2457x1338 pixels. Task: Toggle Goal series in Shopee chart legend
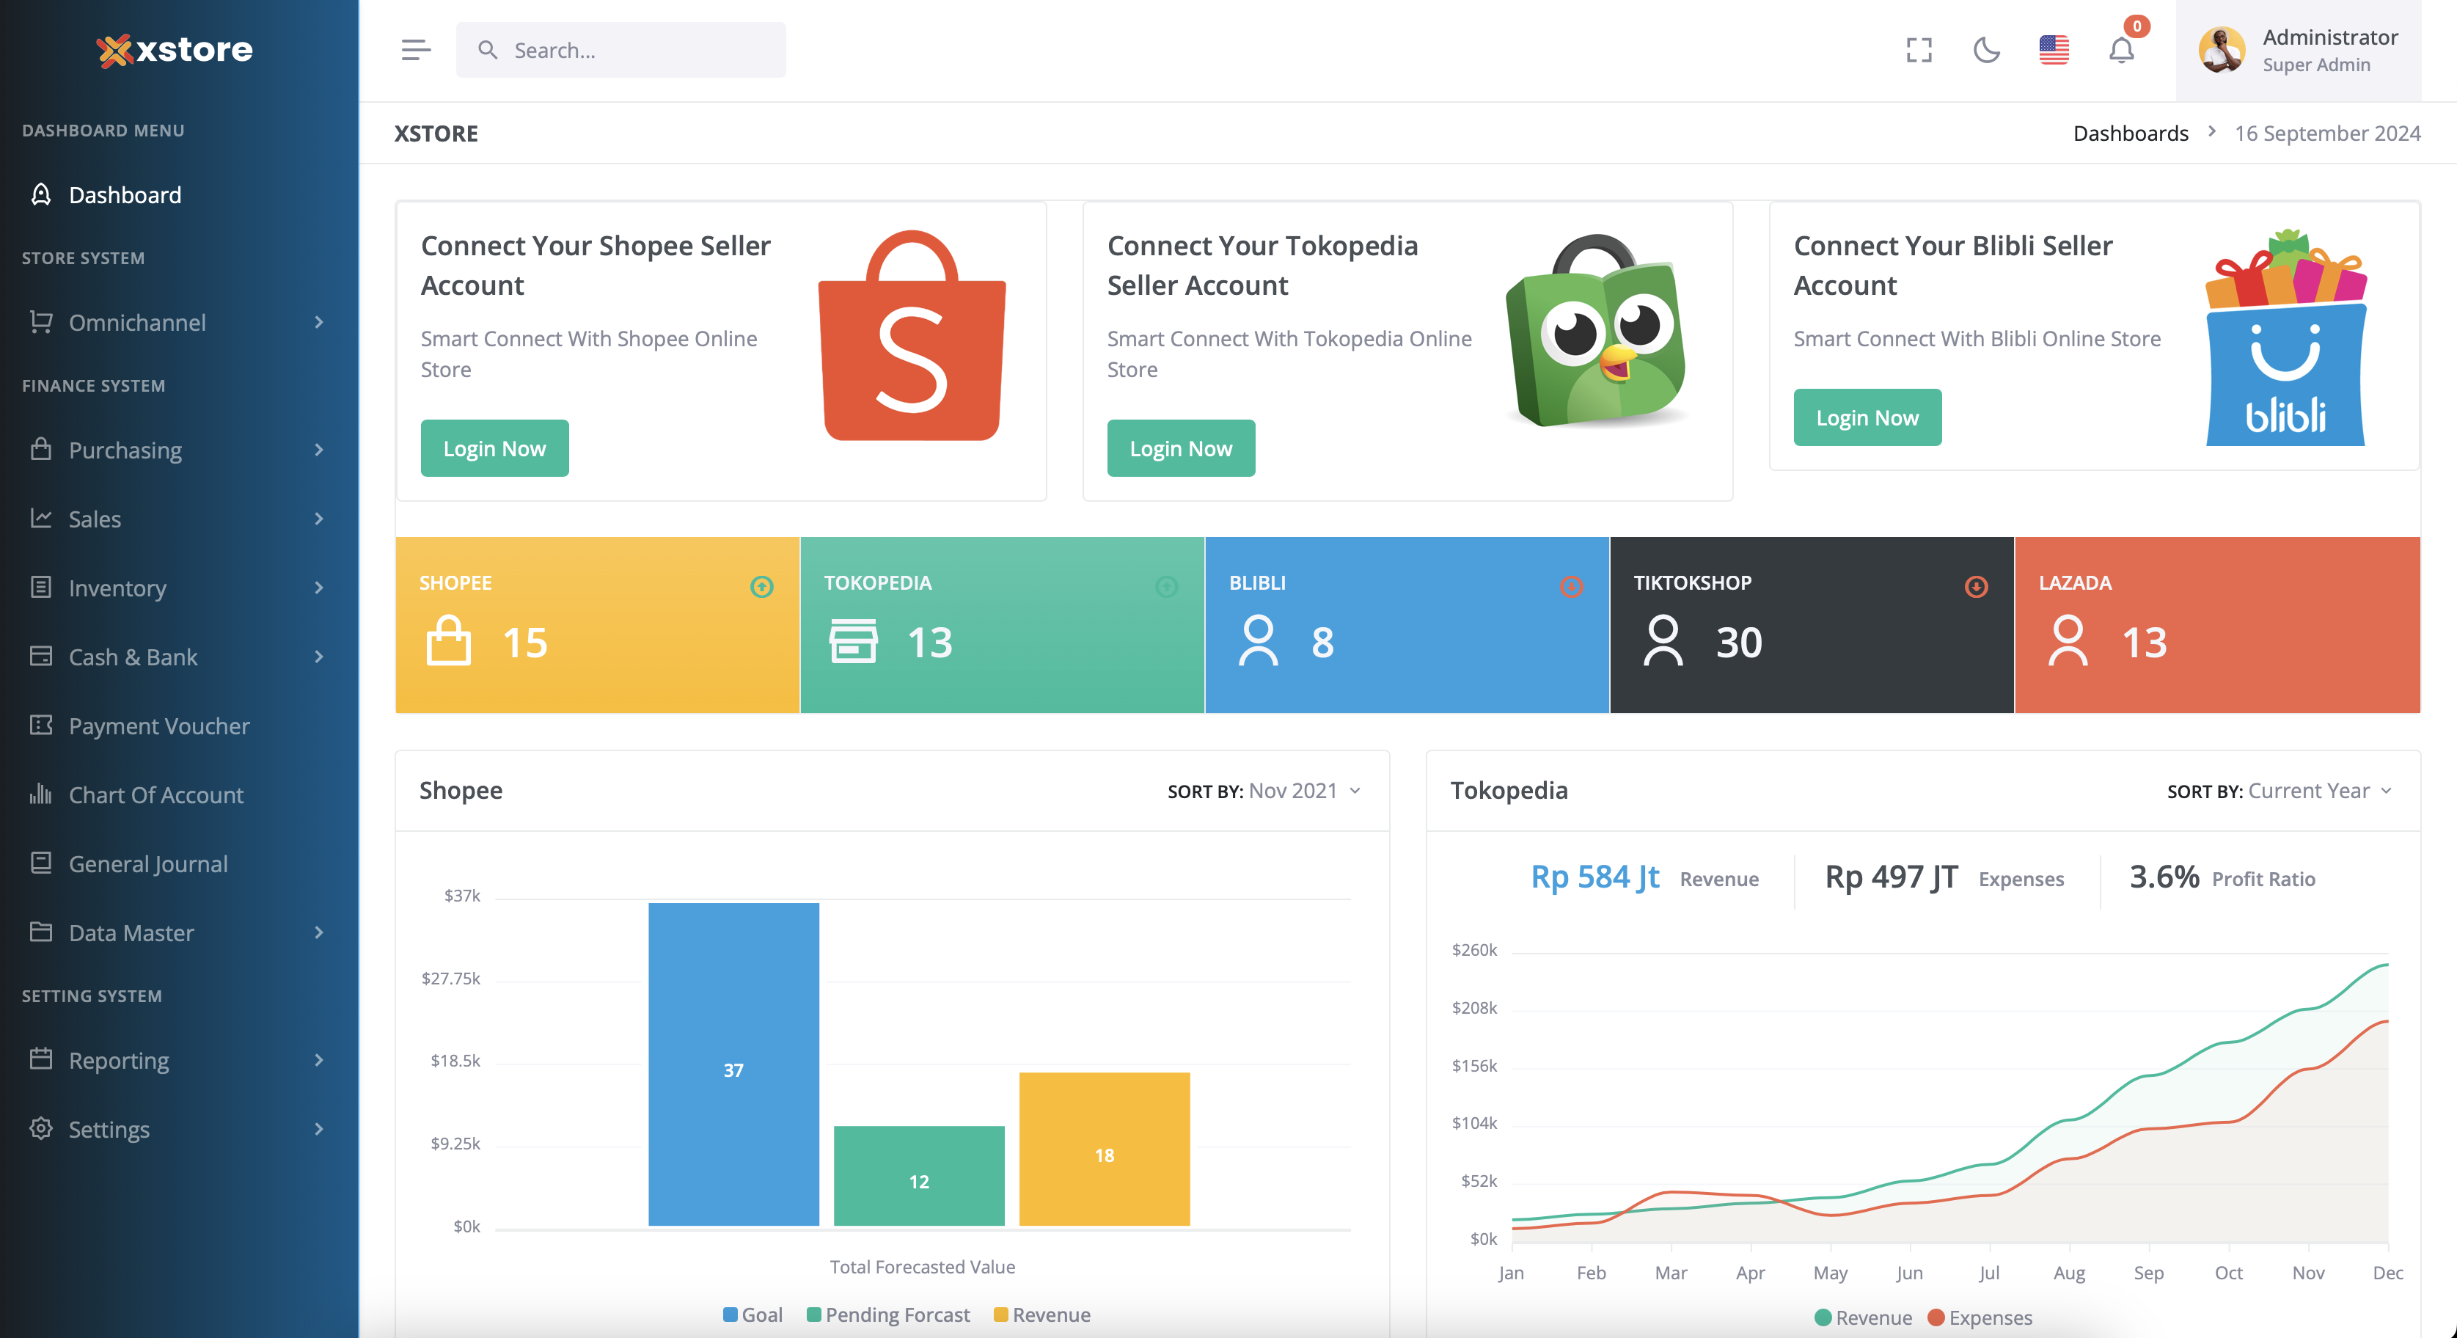coord(753,1314)
